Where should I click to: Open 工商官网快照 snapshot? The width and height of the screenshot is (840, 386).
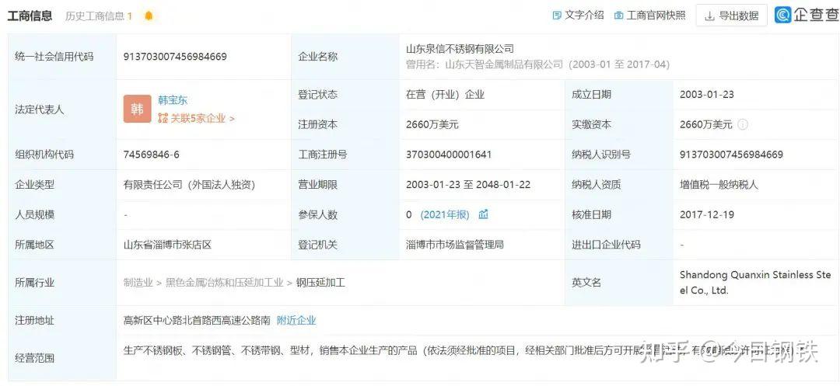[x=649, y=16]
